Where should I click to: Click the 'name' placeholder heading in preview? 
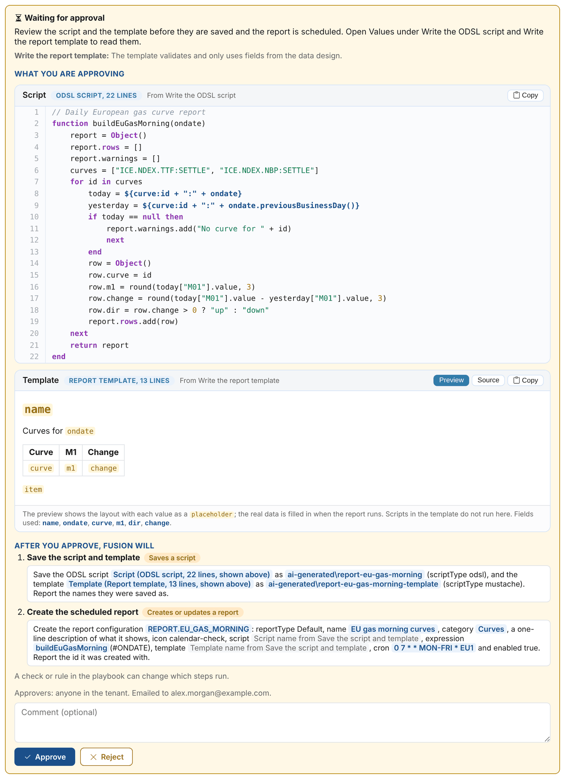pos(37,409)
